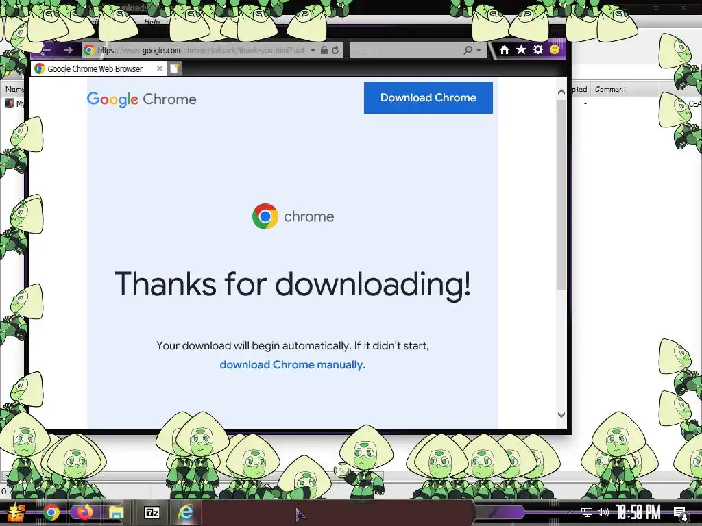
Task: Go to the home page via the Home icon
Action: [505, 49]
